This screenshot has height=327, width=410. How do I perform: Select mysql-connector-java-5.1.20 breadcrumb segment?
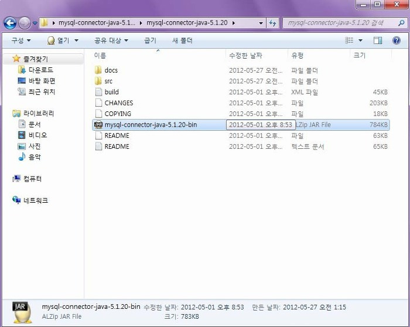click(x=187, y=23)
